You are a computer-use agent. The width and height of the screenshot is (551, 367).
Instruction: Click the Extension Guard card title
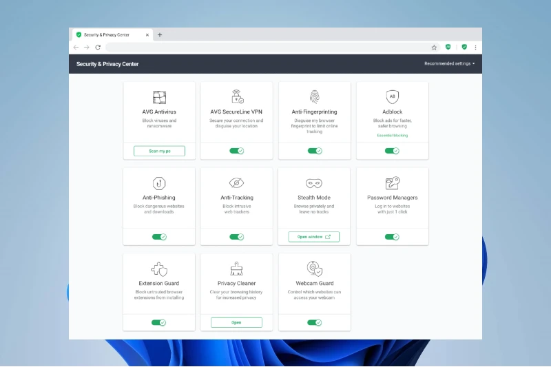(159, 283)
